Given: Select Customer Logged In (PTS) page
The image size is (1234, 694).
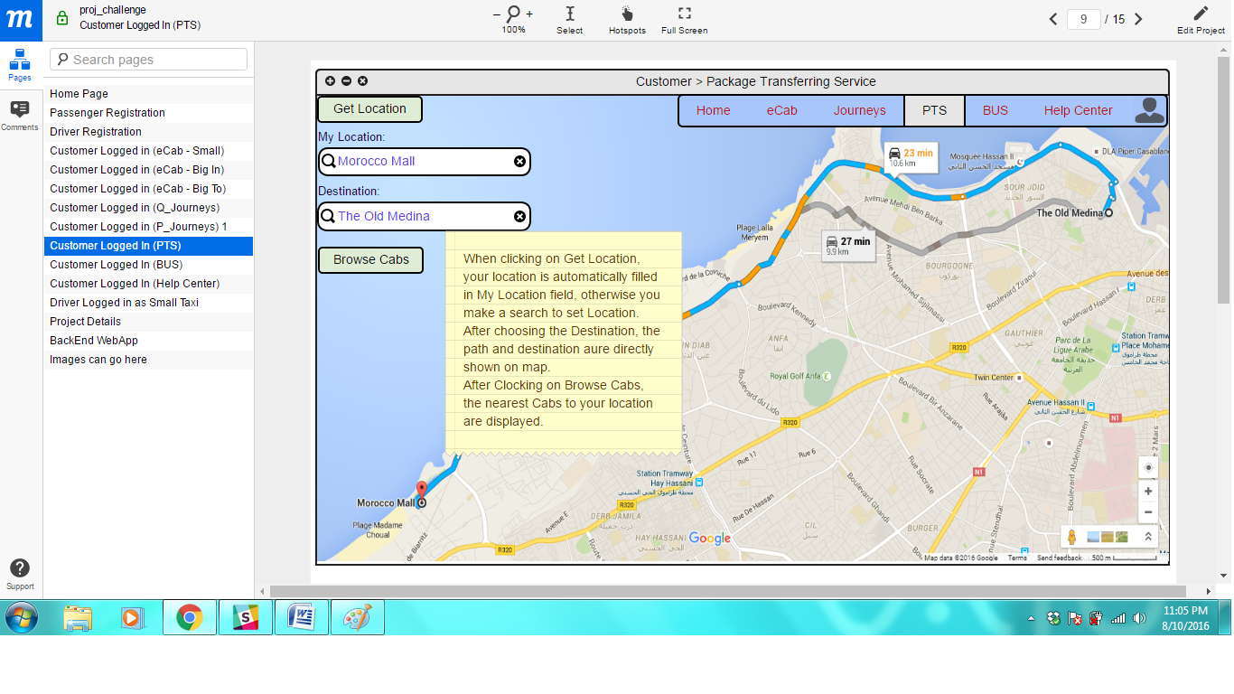Looking at the screenshot, I should tap(148, 246).
